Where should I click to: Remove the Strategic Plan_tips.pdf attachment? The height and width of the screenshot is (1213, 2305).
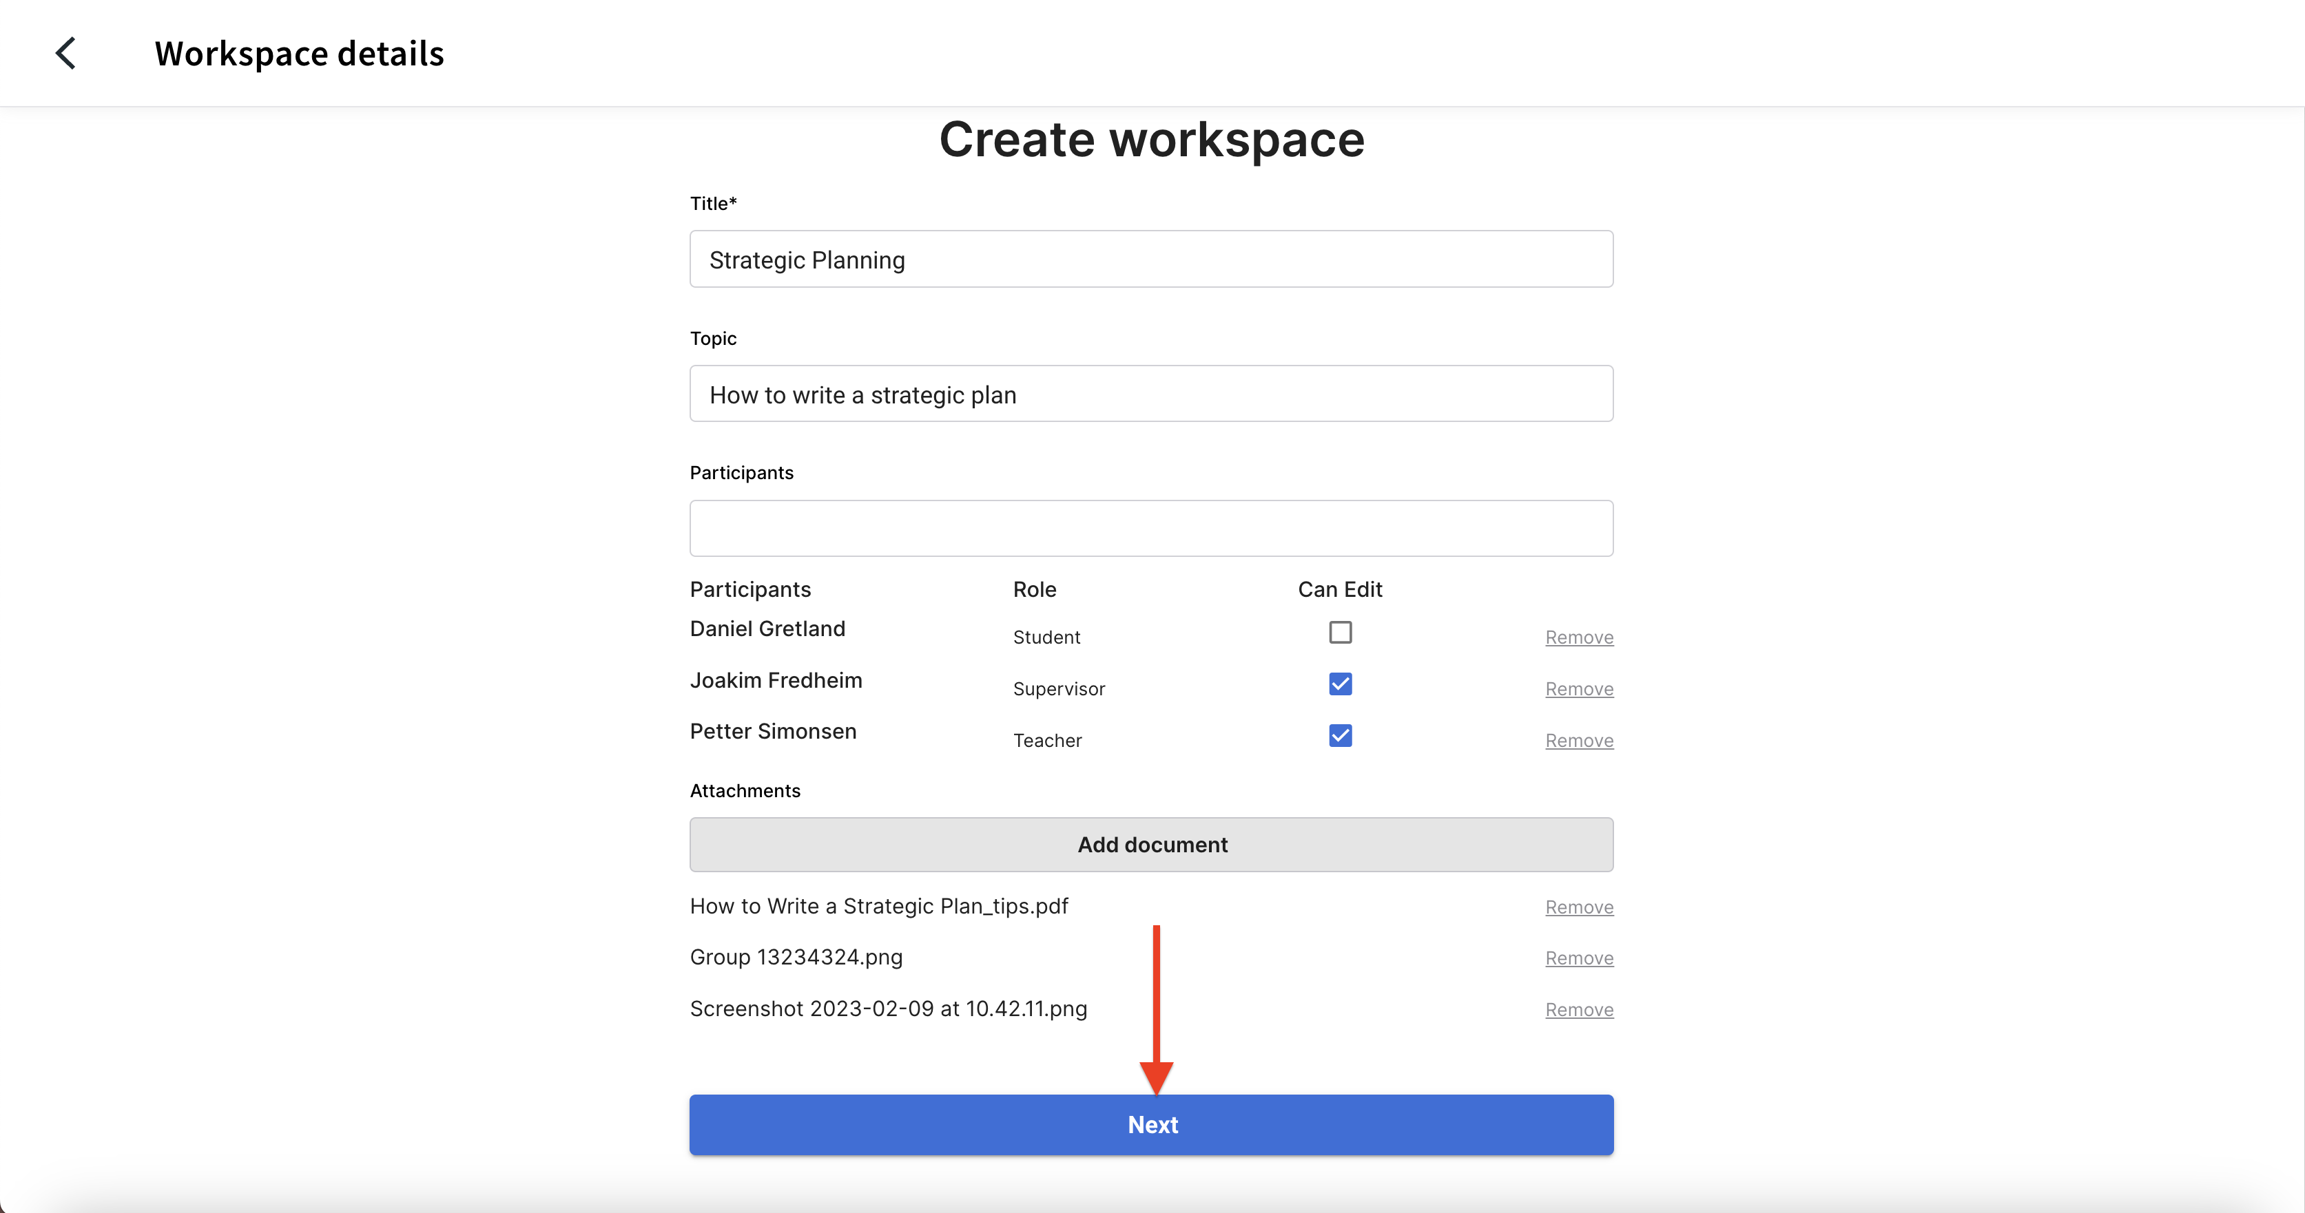[1578, 907]
